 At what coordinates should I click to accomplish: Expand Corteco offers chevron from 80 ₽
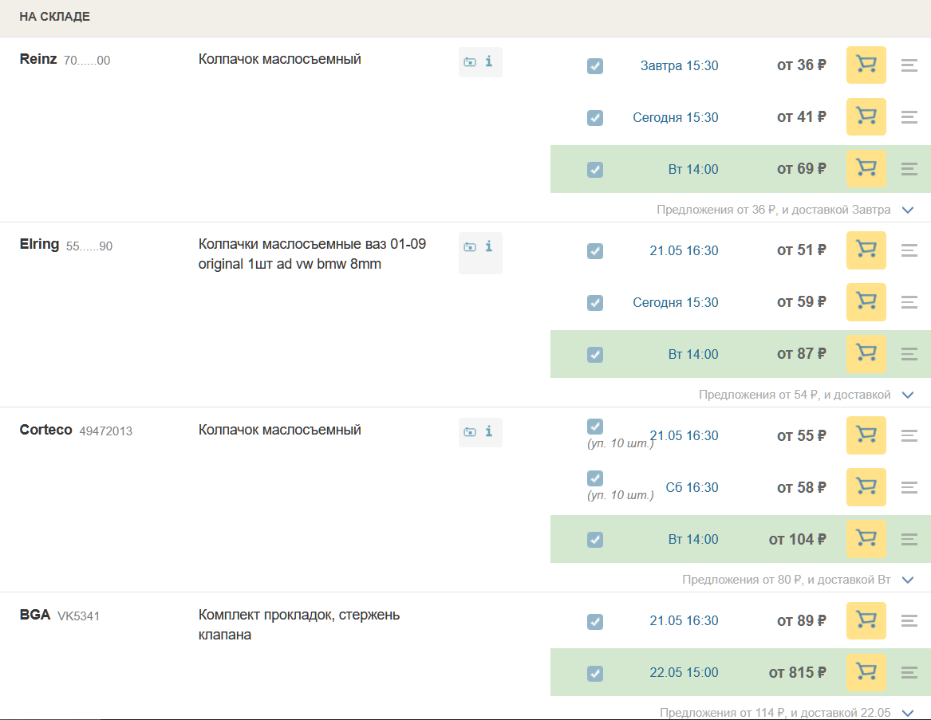coord(908,580)
